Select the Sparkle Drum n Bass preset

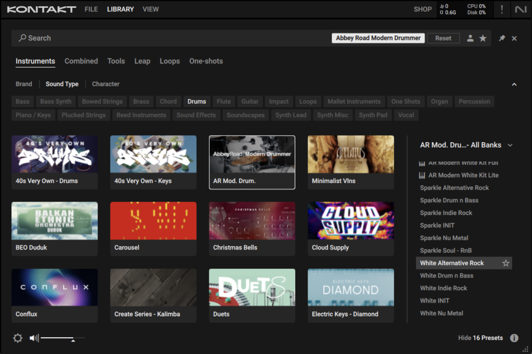[464, 200]
